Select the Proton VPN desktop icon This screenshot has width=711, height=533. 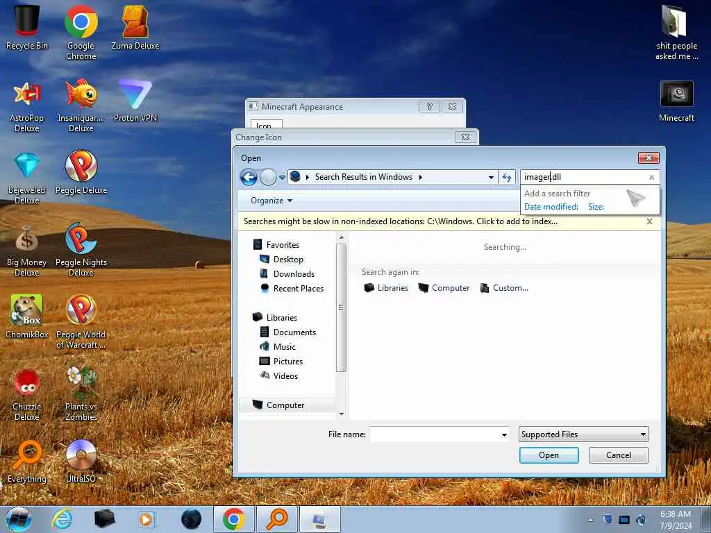(x=135, y=101)
